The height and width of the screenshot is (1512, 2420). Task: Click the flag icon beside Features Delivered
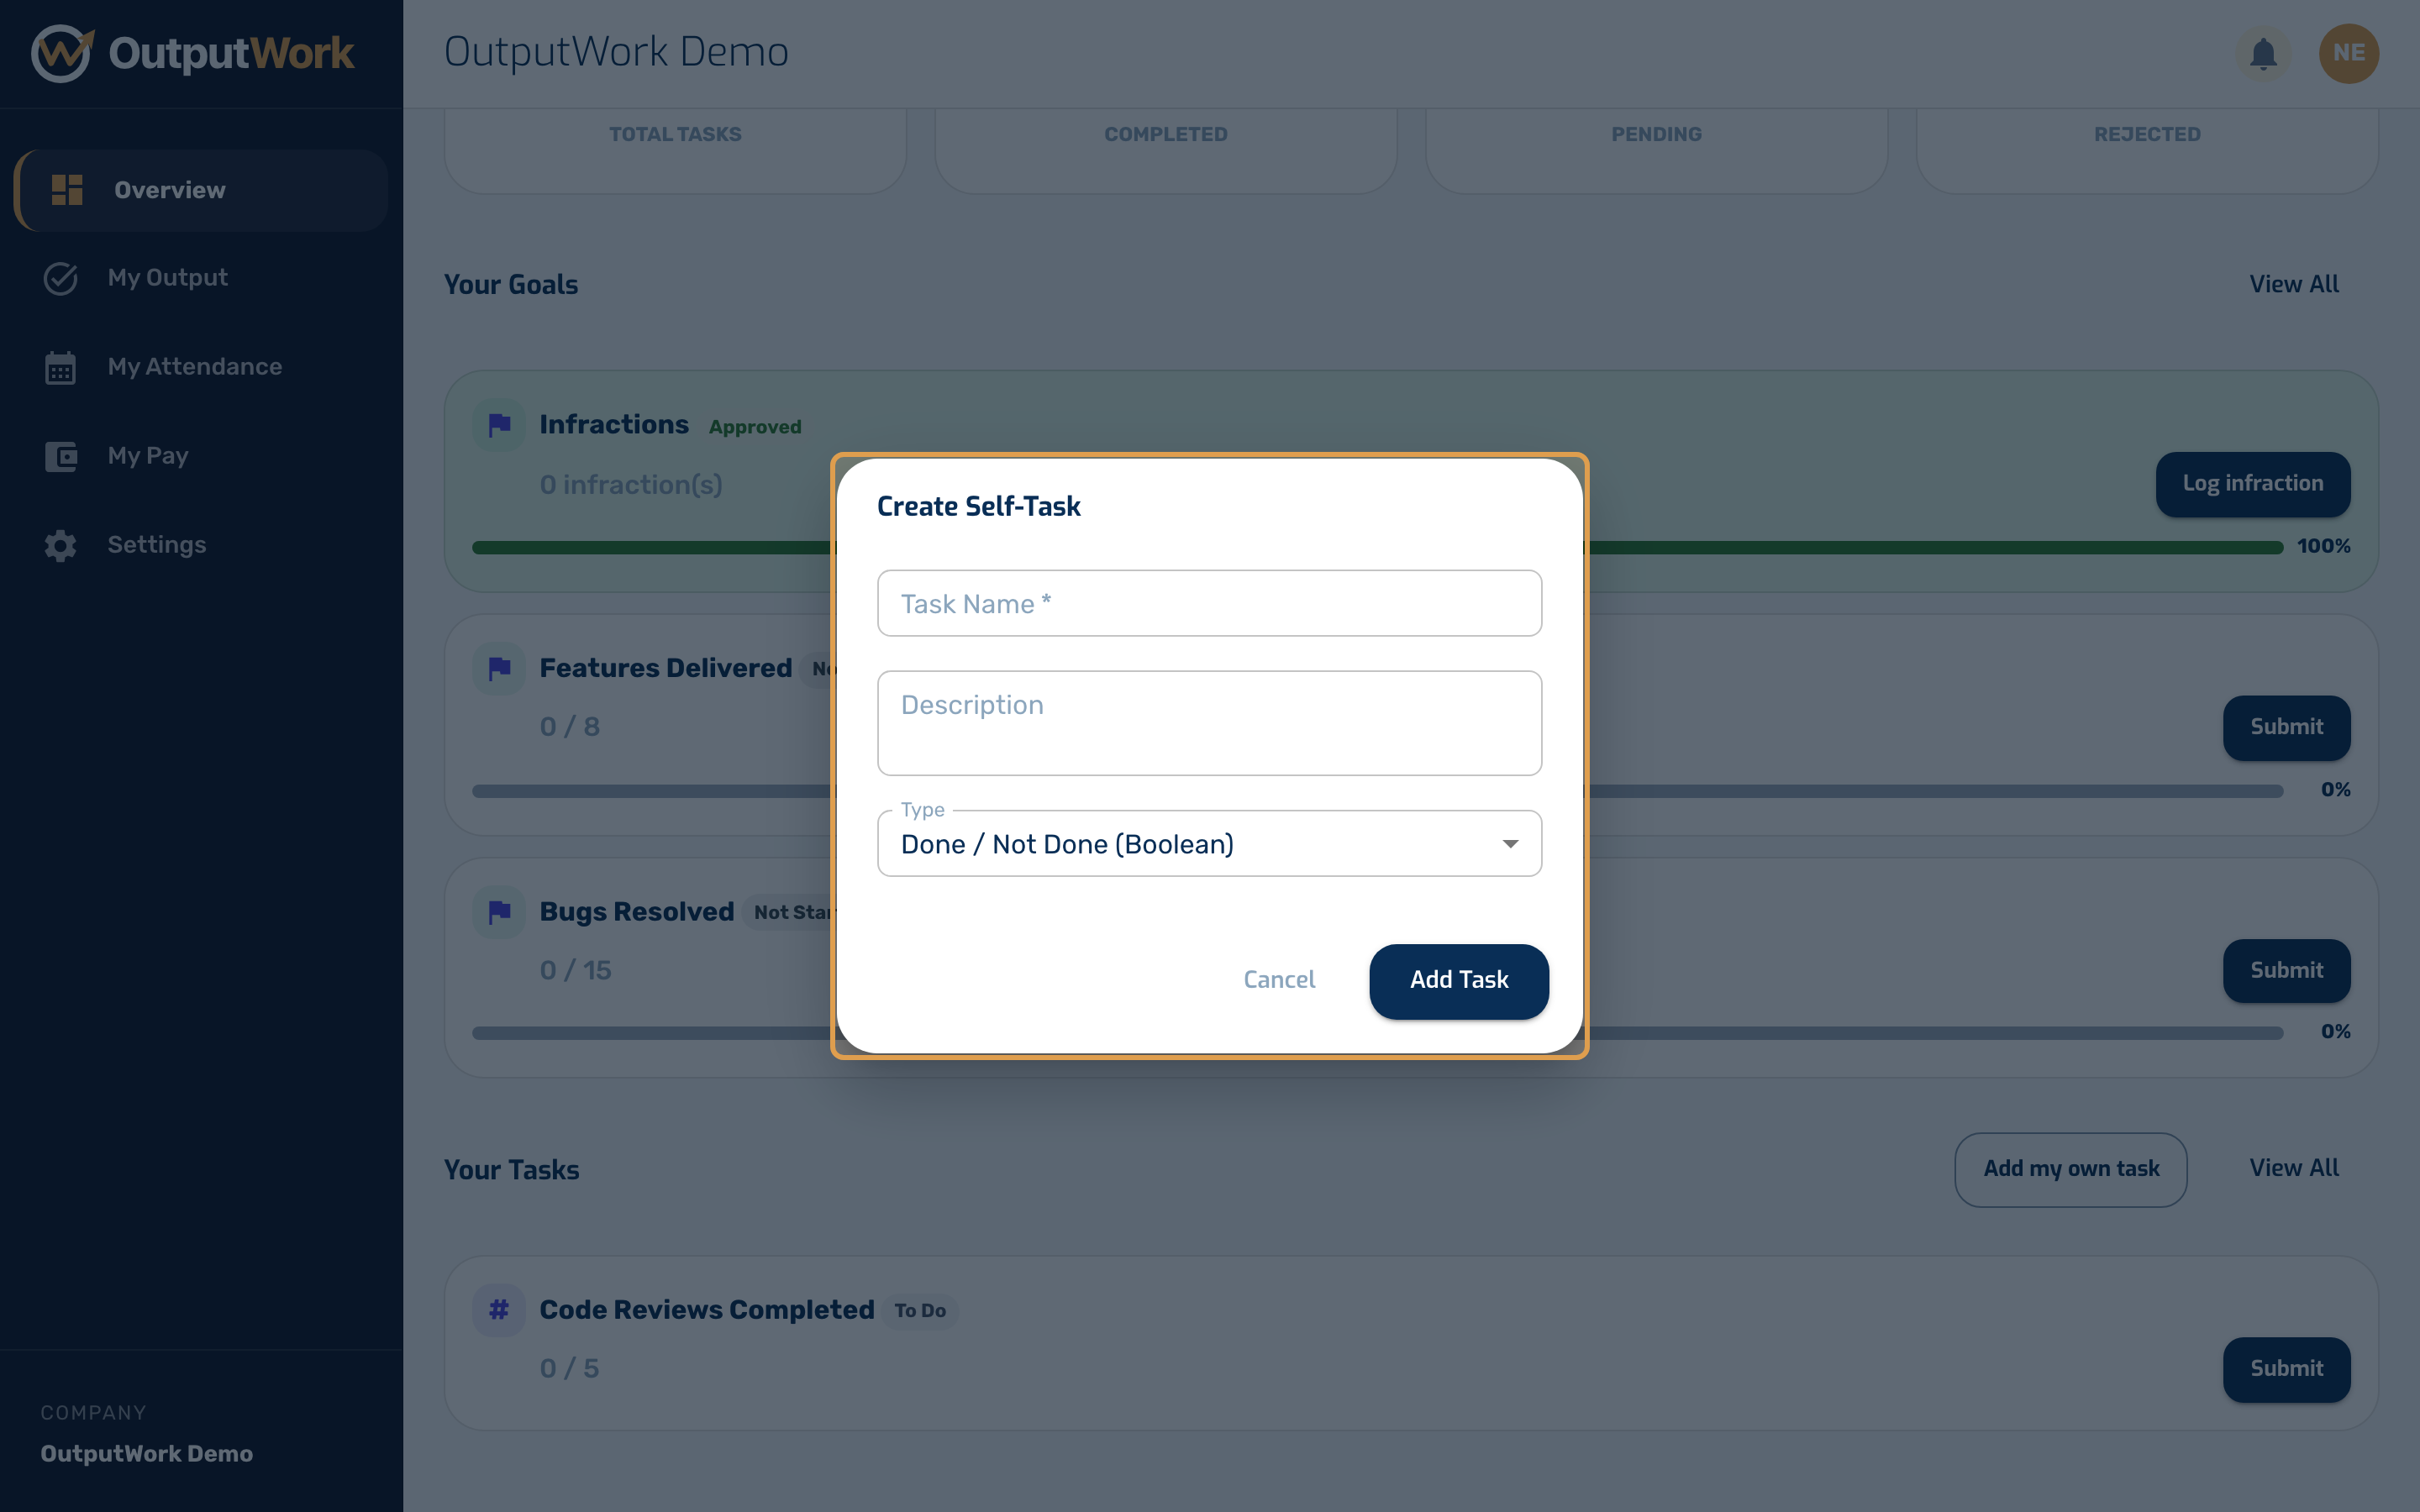499,668
